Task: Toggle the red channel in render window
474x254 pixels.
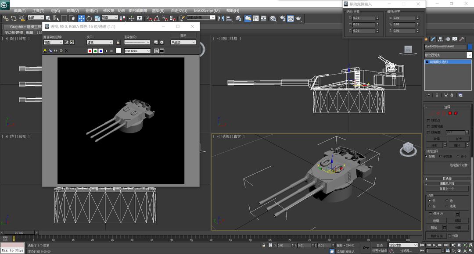Action: click(90, 51)
